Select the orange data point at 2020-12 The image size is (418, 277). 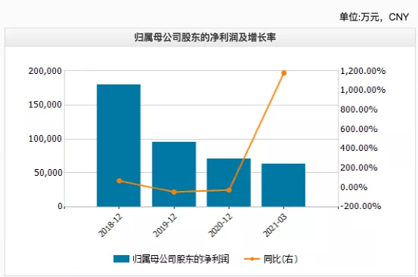pyautogui.click(x=229, y=190)
